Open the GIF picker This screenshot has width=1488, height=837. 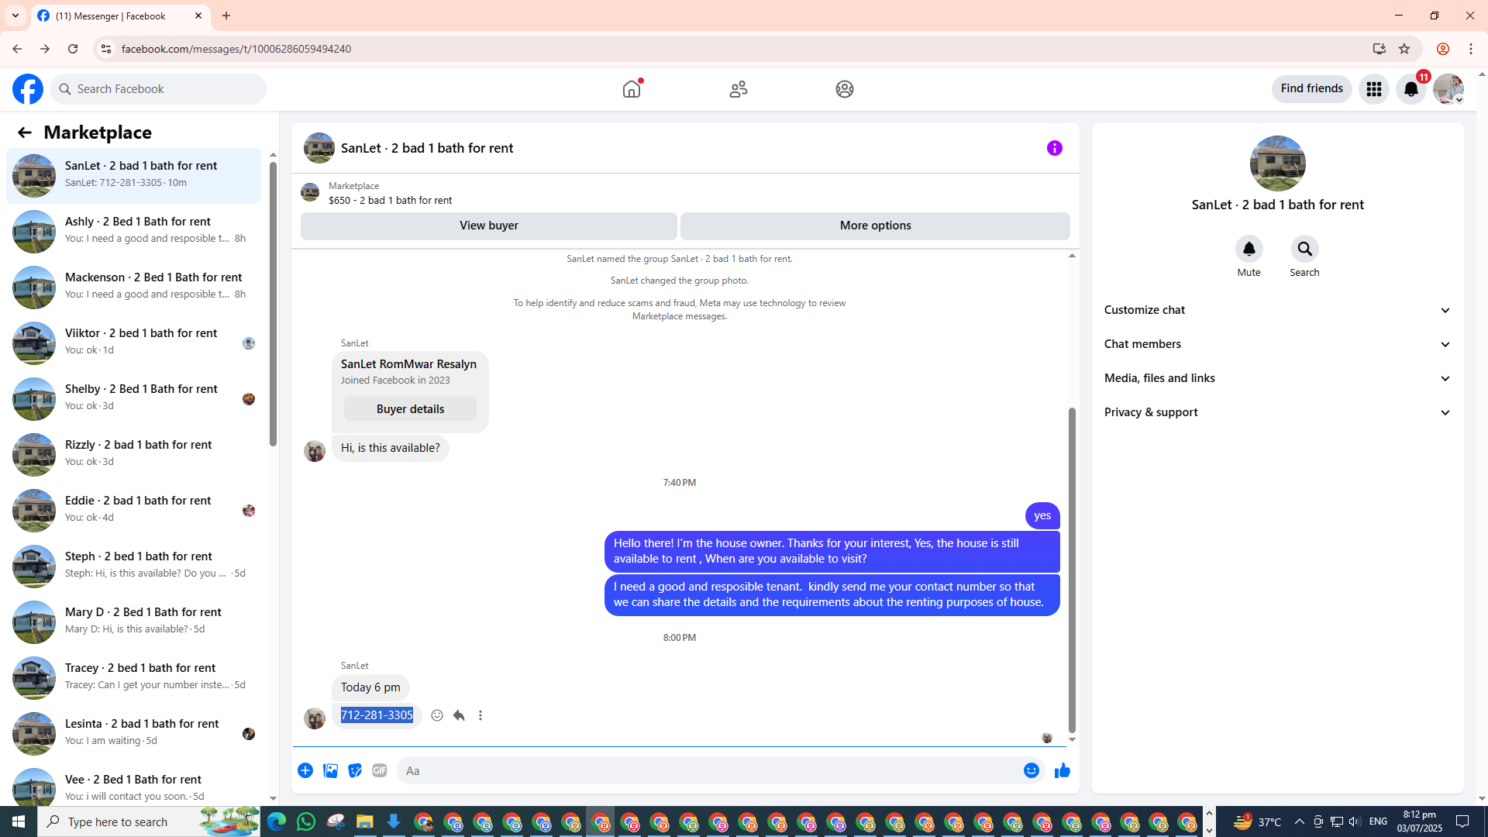(379, 770)
